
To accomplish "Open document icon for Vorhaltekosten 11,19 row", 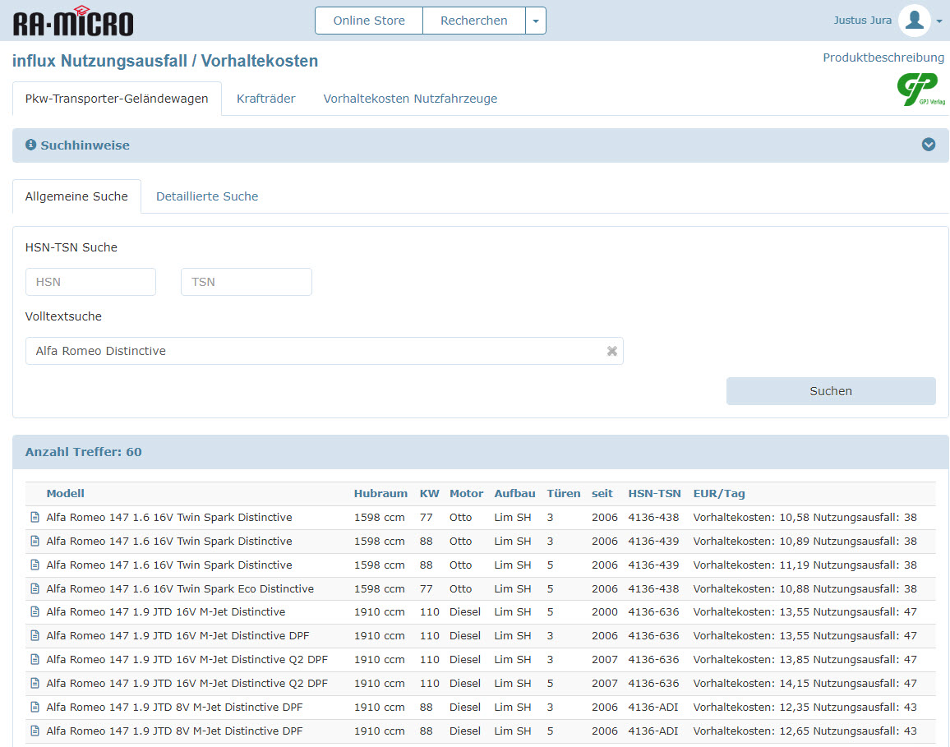I will (x=35, y=565).
